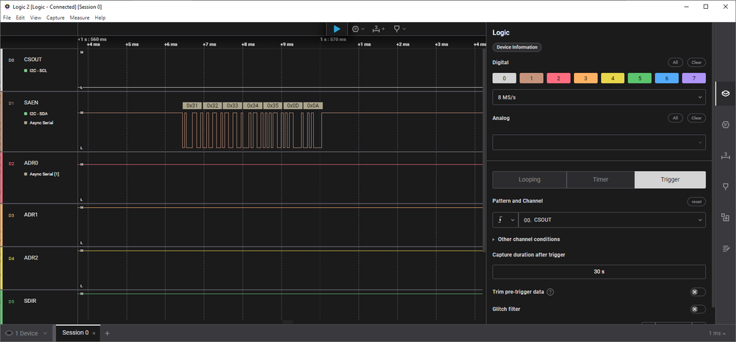The height and width of the screenshot is (342, 736).
Task: Toggle digital channel 7
Action: (x=694, y=78)
